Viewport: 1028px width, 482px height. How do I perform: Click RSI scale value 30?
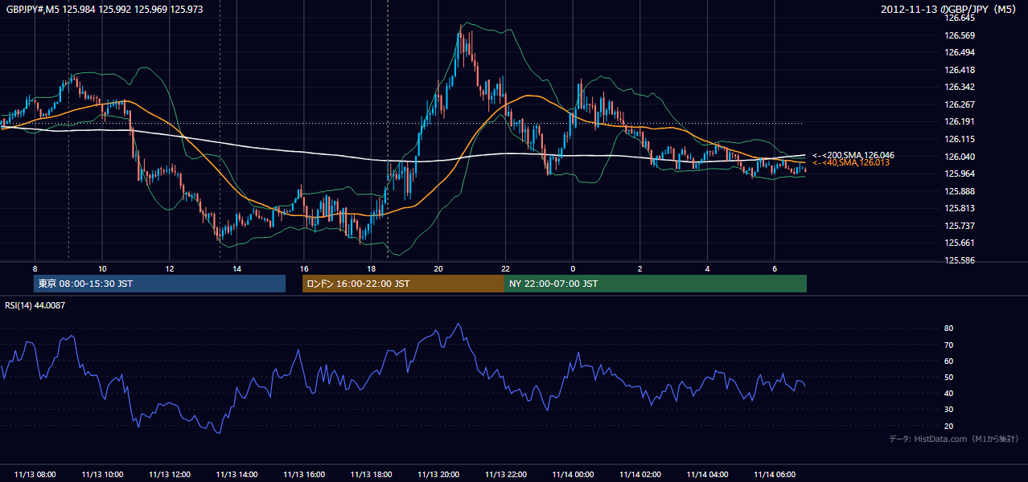[x=948, y=410]
